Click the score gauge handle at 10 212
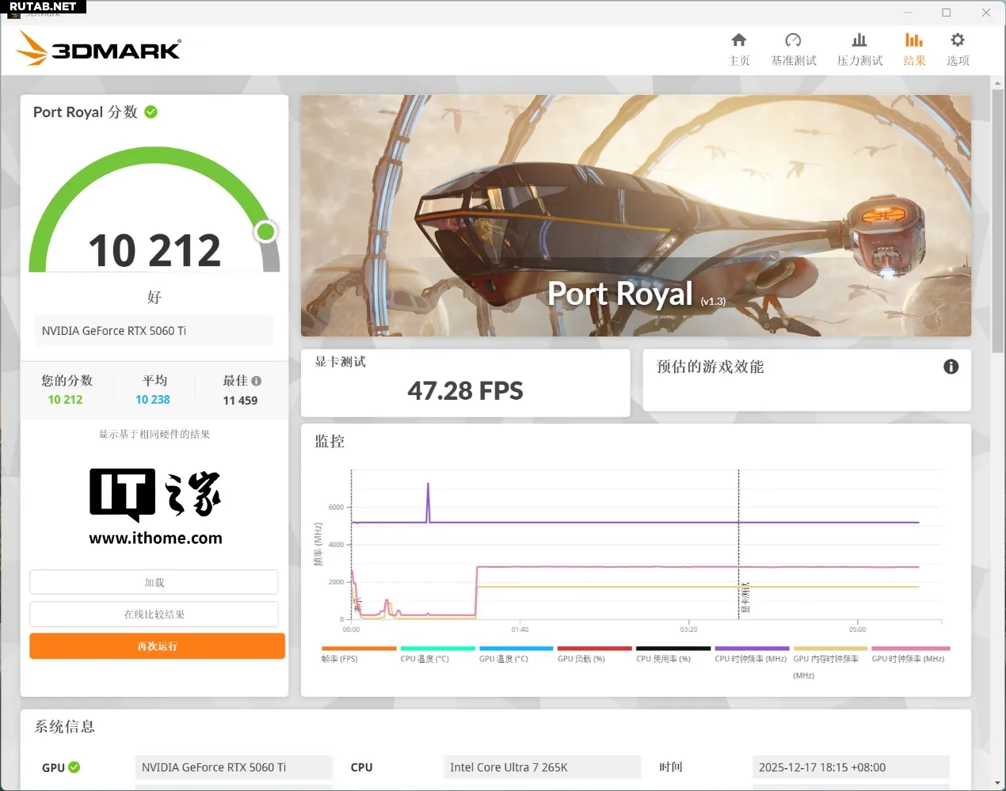 tap(266, 231)
